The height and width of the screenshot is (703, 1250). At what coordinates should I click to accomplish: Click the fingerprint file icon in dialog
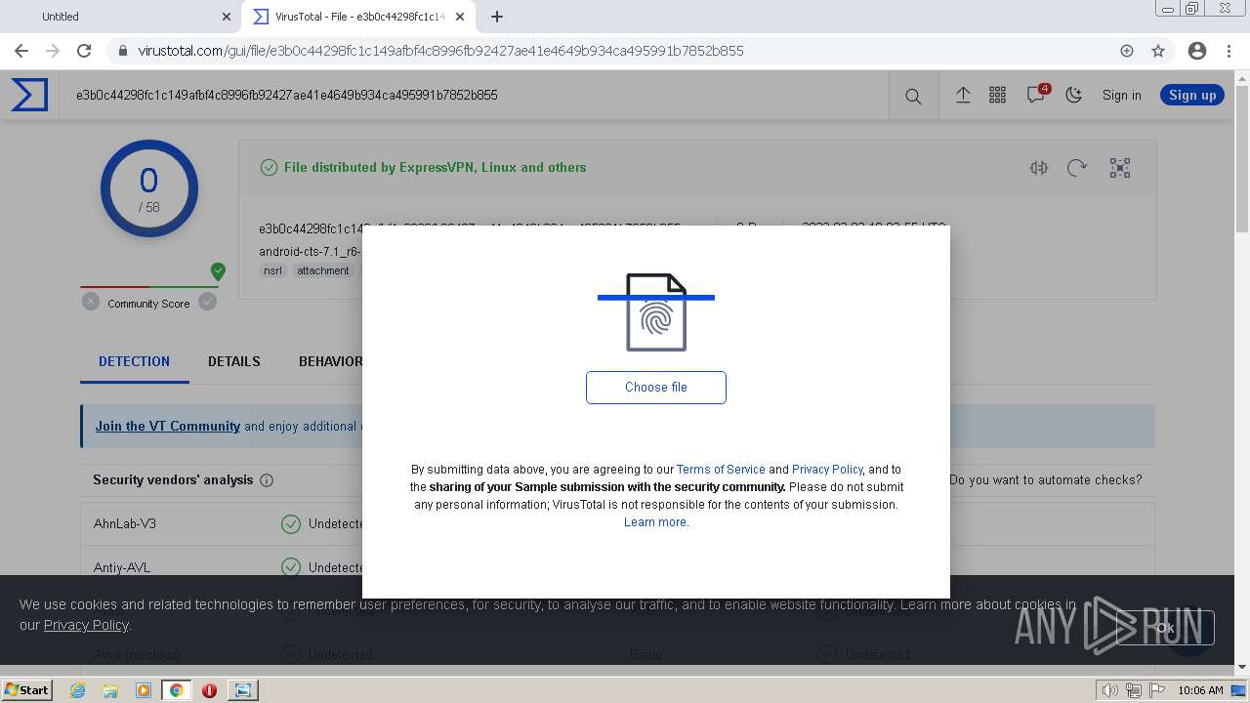point(656,312)
